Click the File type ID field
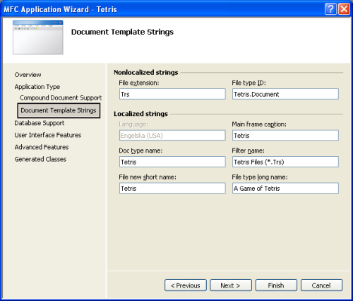 (285, 94)
